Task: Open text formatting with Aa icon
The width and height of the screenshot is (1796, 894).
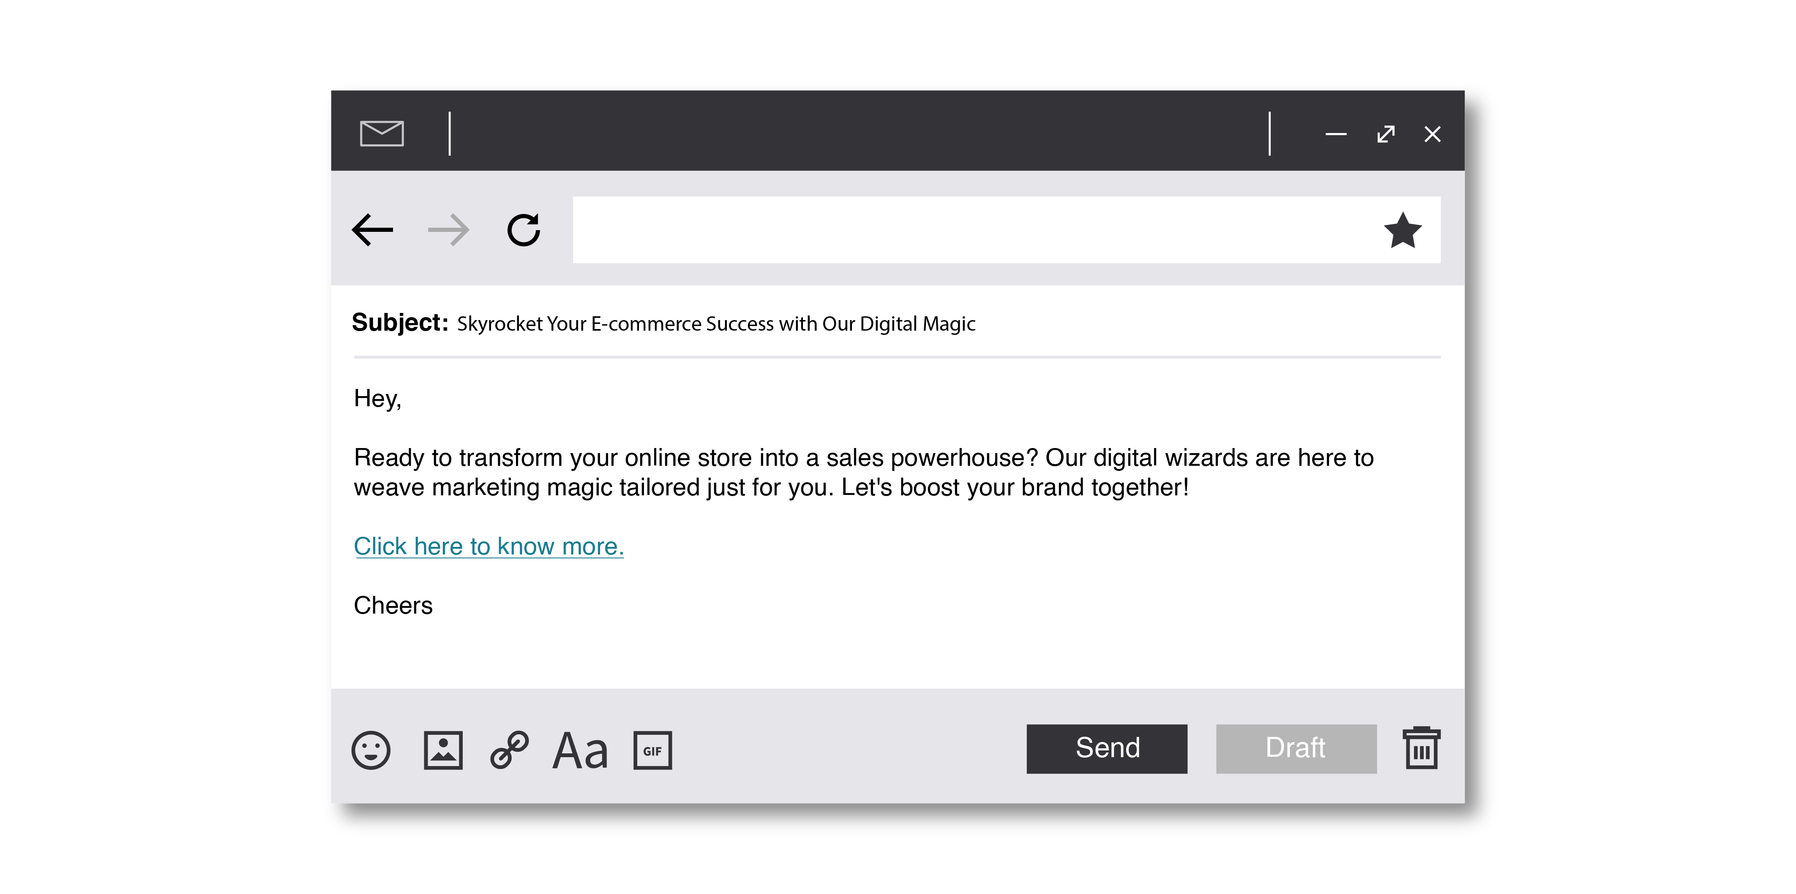Action: pos(580,750)
